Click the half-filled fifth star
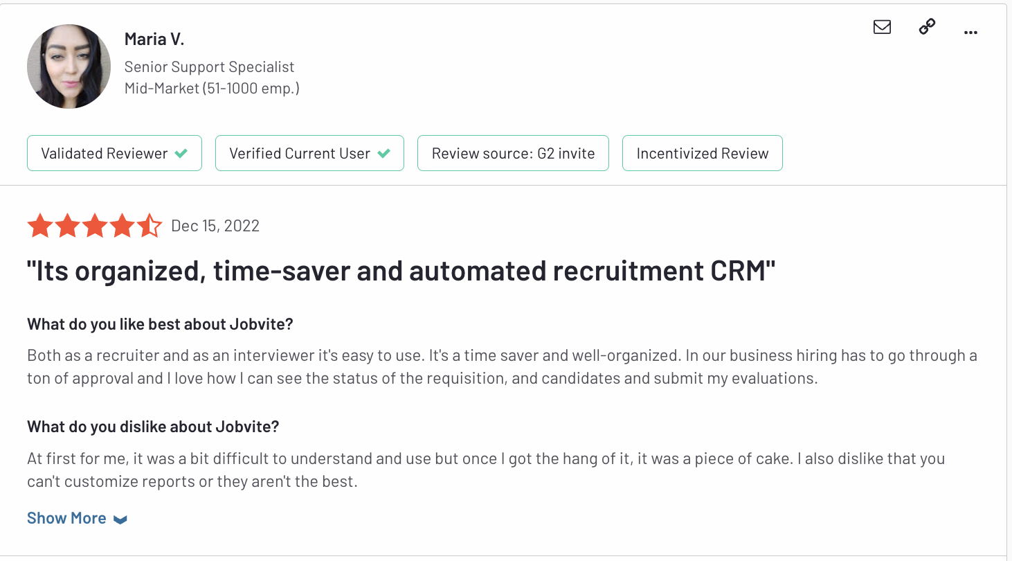 [x=150, y=226]
